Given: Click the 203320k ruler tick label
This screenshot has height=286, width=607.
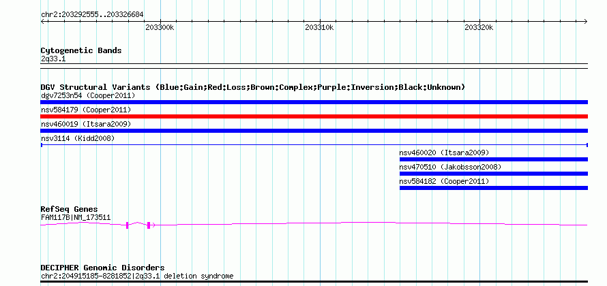Looking at the screenshot, I should point(479,27).
